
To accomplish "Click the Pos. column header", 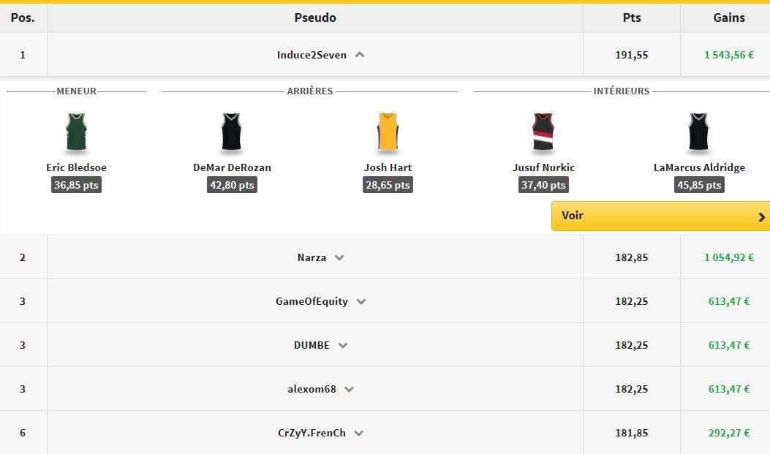I will pyautogui.click(x=23, y=18).
